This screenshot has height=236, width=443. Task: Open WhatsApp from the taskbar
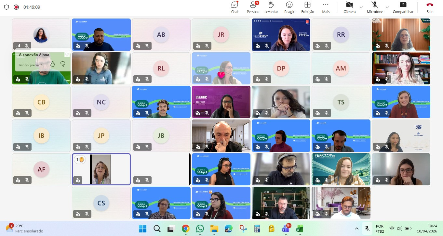200,229
